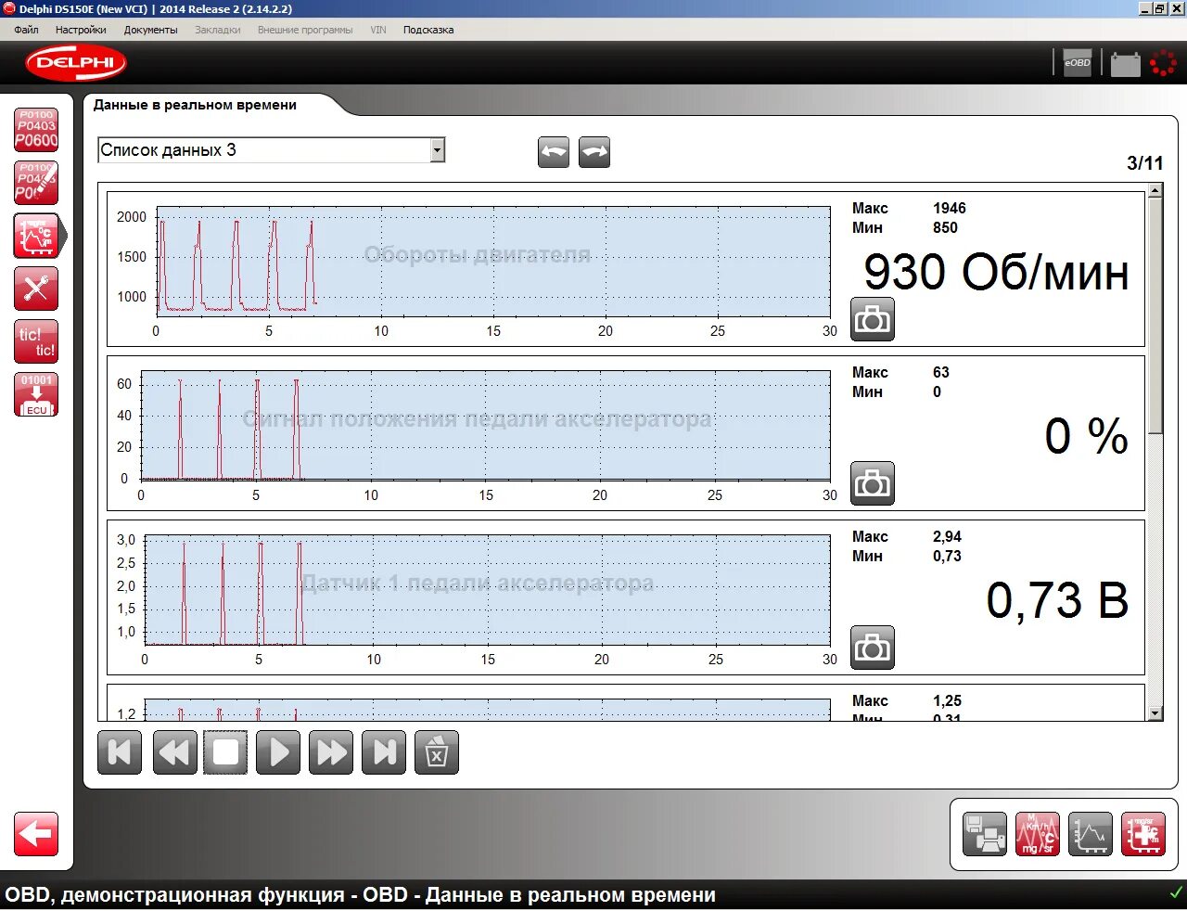This screenshot has width=1187, height=911.
Task: Click the 3/11 page counter
Action: point(1144,163)
